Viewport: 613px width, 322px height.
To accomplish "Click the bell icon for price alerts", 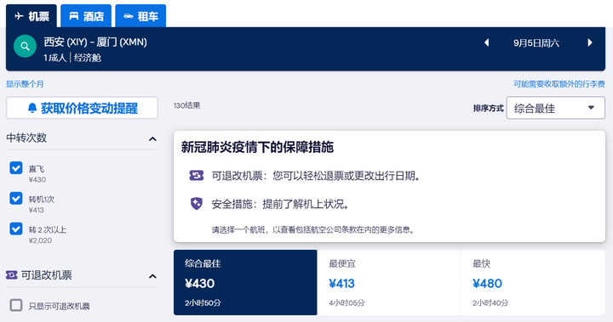I will click(x=32, y=108).
